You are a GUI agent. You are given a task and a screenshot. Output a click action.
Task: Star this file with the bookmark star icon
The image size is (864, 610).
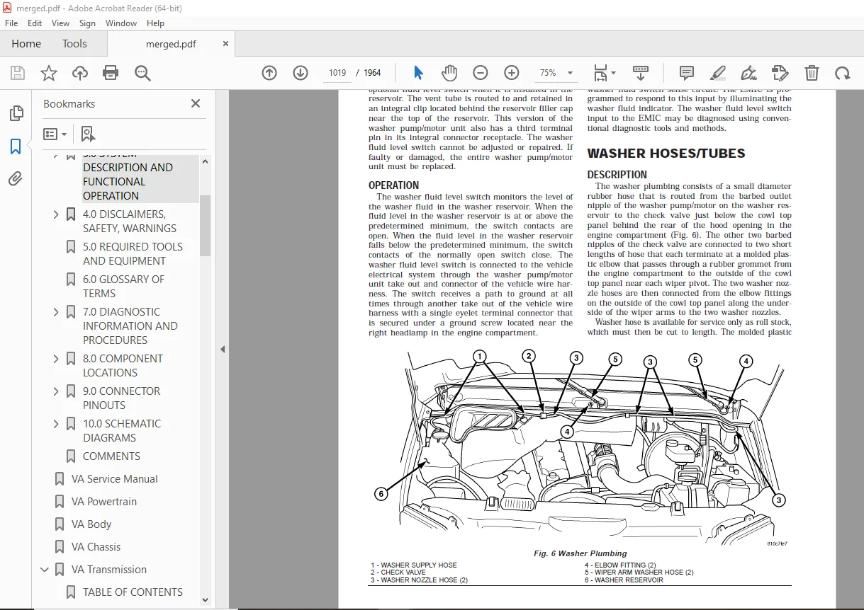tap(49, 73)
